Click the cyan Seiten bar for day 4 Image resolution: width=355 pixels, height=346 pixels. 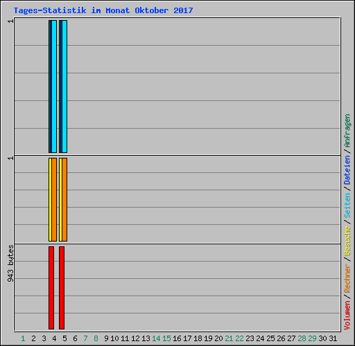click(54, 86)
